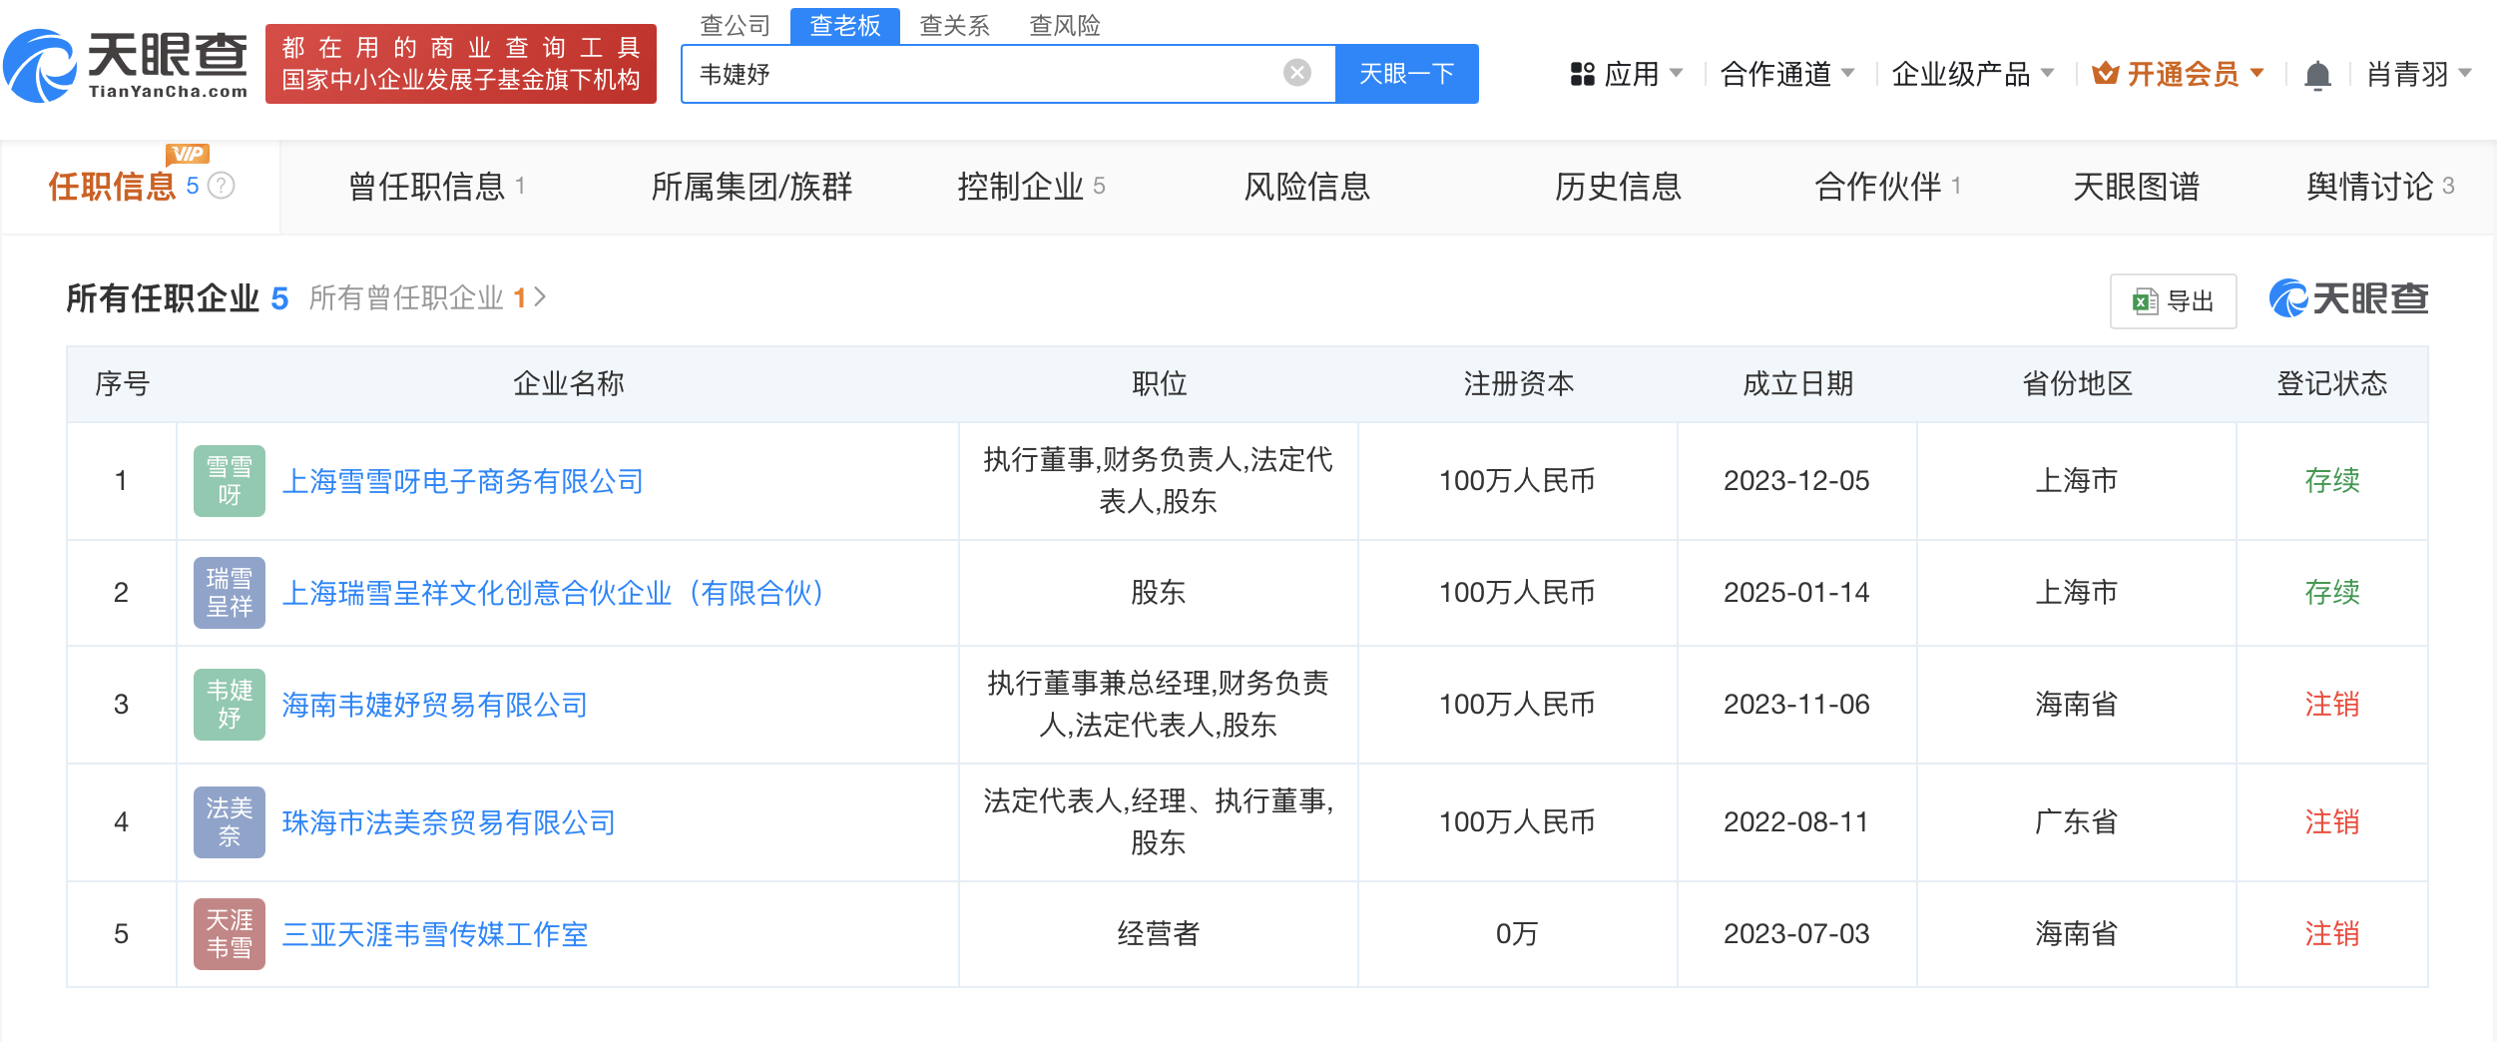Viewport: 2497px width, 1042px height.
Task: Click 成立日期 column header
Action: pyautogui.click(x=1797, y=383)
